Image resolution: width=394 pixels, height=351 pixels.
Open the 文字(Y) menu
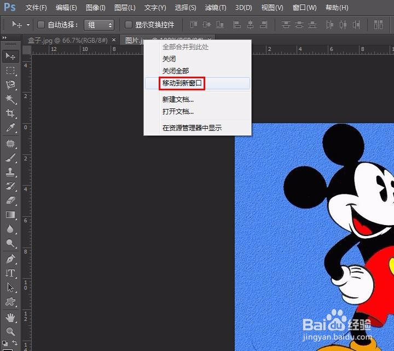click(x=155, y=8)
